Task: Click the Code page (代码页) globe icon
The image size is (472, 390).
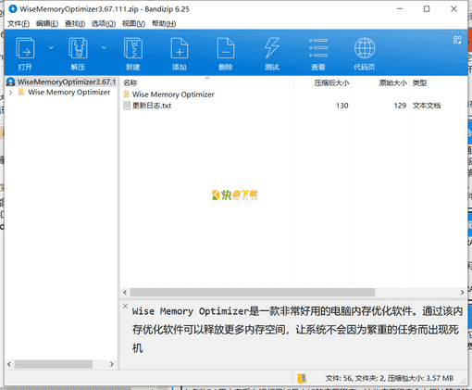Action: click(x=365, y=48)
